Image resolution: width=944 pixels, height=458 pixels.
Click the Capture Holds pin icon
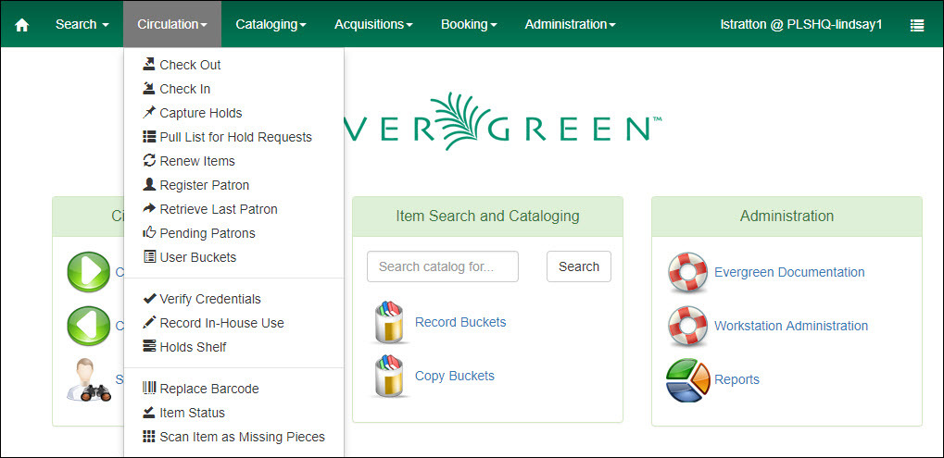[x=149, y=112]
